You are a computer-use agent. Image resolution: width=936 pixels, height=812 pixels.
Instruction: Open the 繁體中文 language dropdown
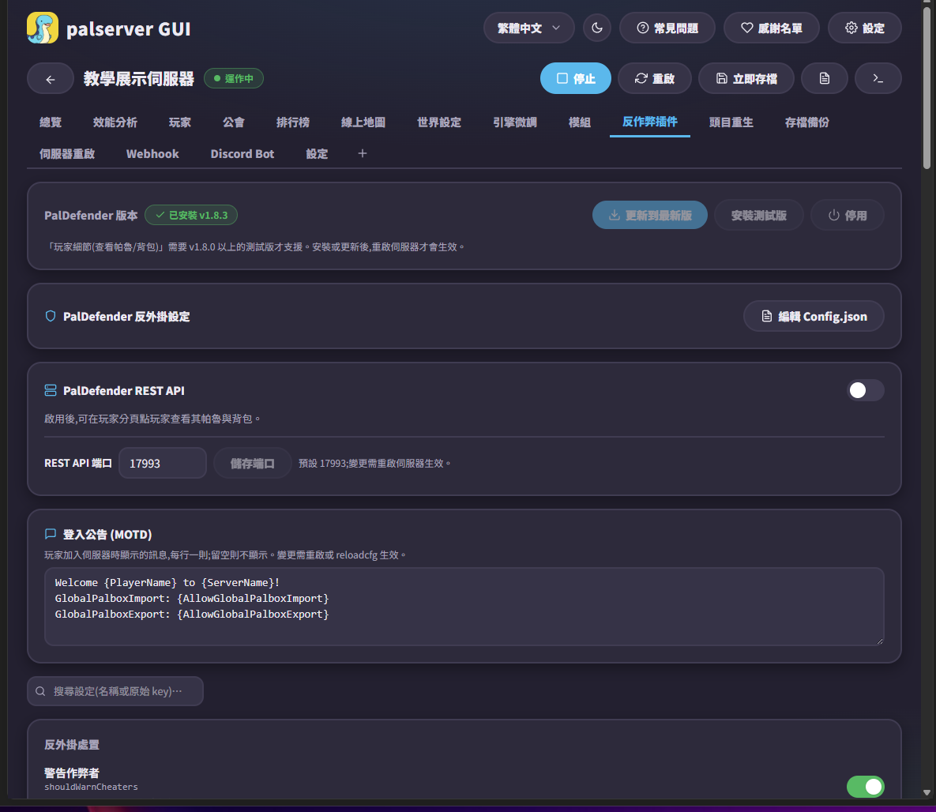pos(528,28)
